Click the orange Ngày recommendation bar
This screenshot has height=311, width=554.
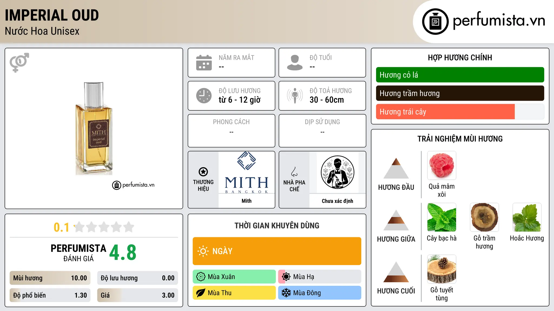(x=277, y=251)
